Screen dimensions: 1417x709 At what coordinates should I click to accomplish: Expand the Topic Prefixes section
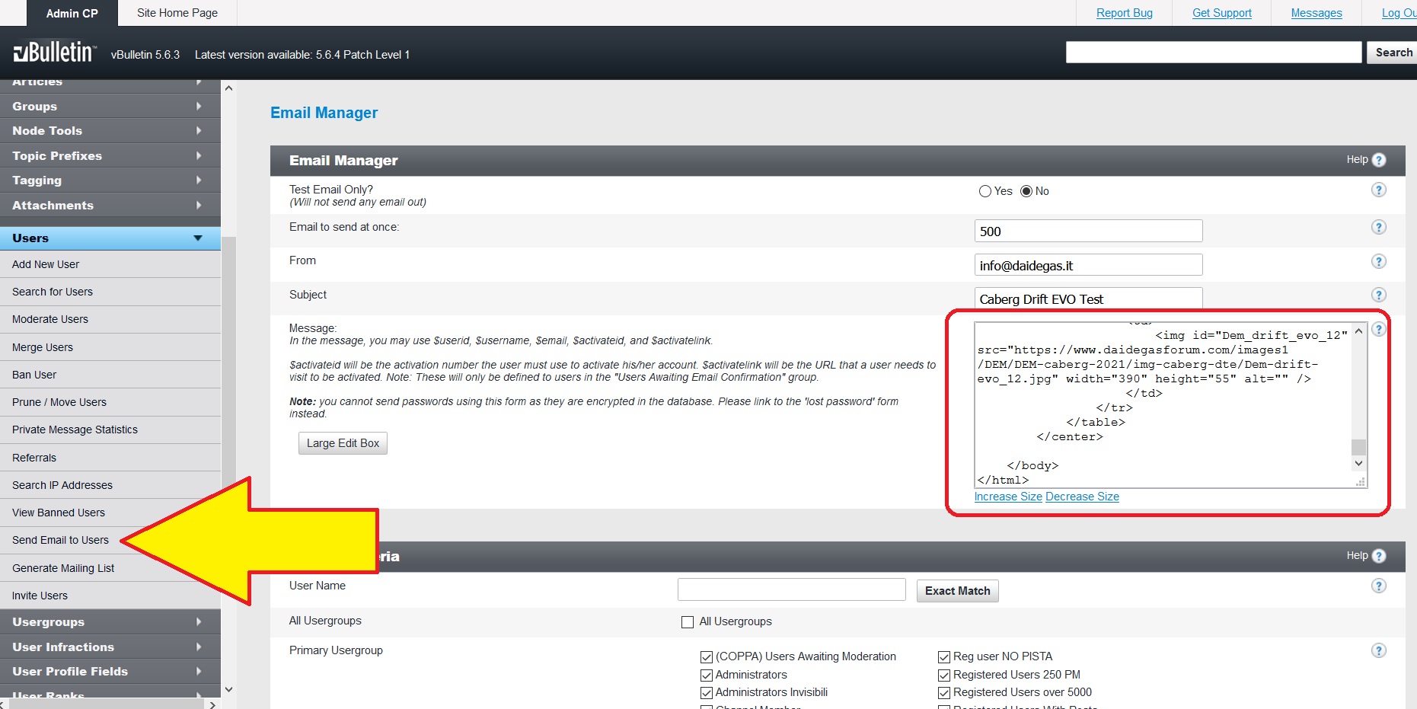(110, 155)
